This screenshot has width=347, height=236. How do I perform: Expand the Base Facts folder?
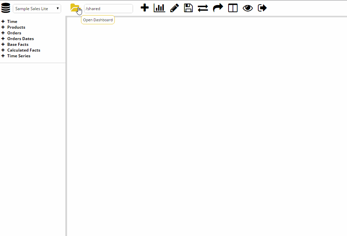click(x=3, y=45)
